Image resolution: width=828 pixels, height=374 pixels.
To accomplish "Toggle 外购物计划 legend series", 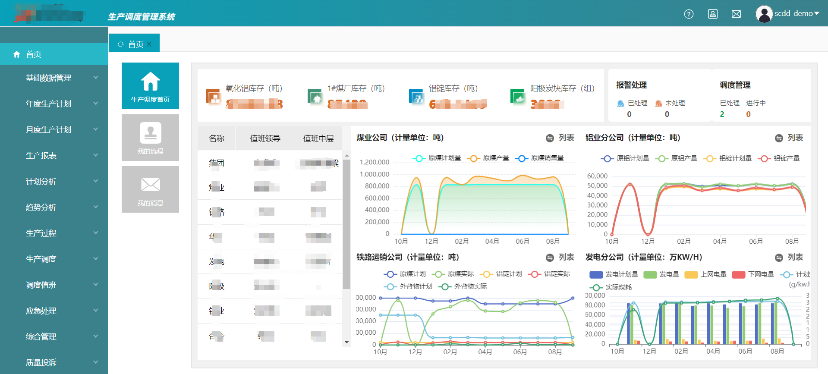I will [408, 286].
